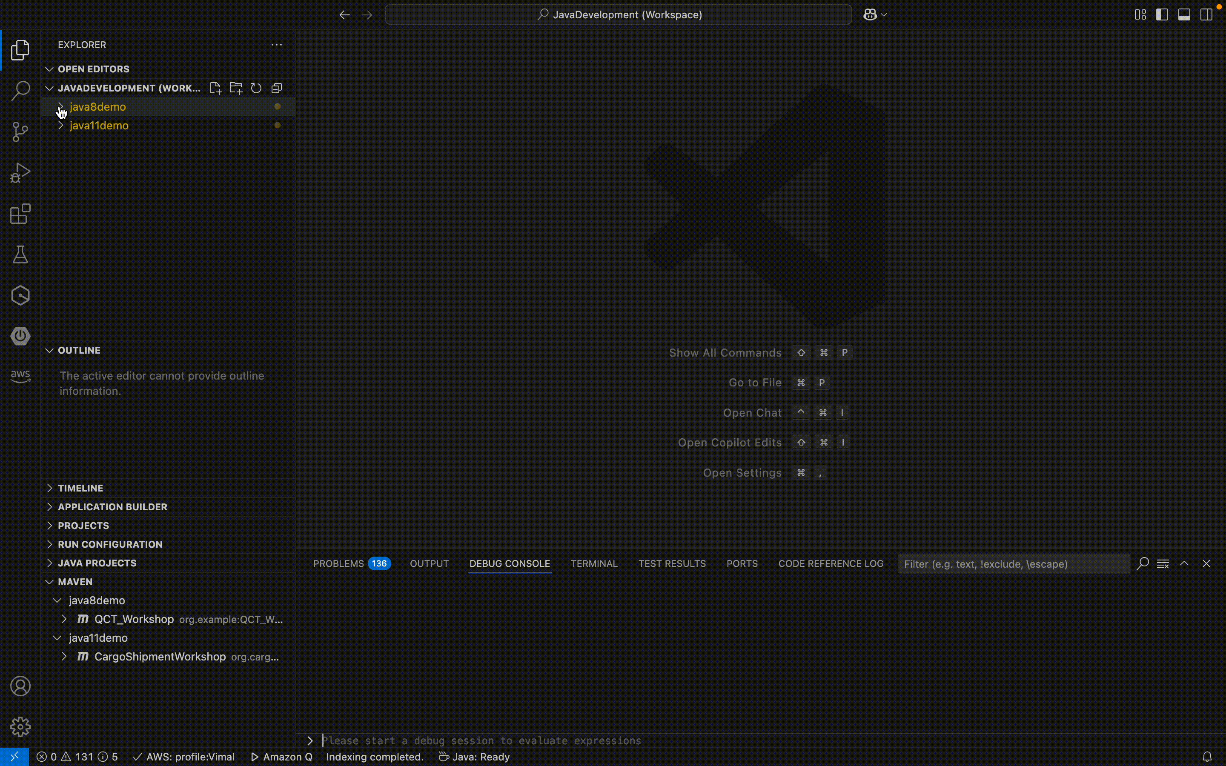
Task: Toggle the primary side bar visibility
Action: pos(1162,15)
